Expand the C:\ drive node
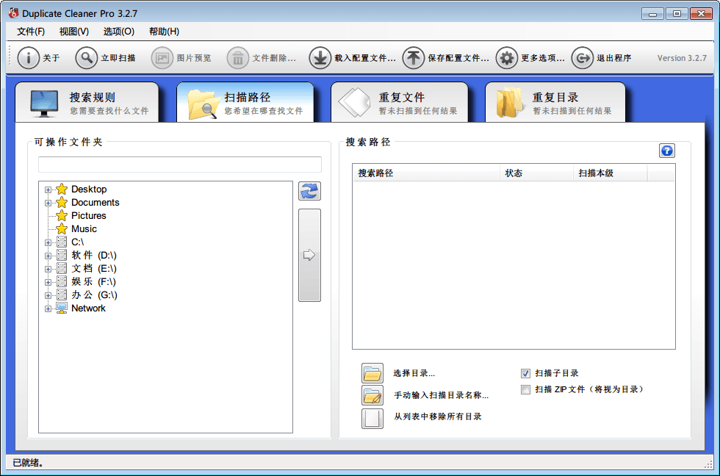The width and height of the screenshot is (720, 476). (x=48, y=242)
